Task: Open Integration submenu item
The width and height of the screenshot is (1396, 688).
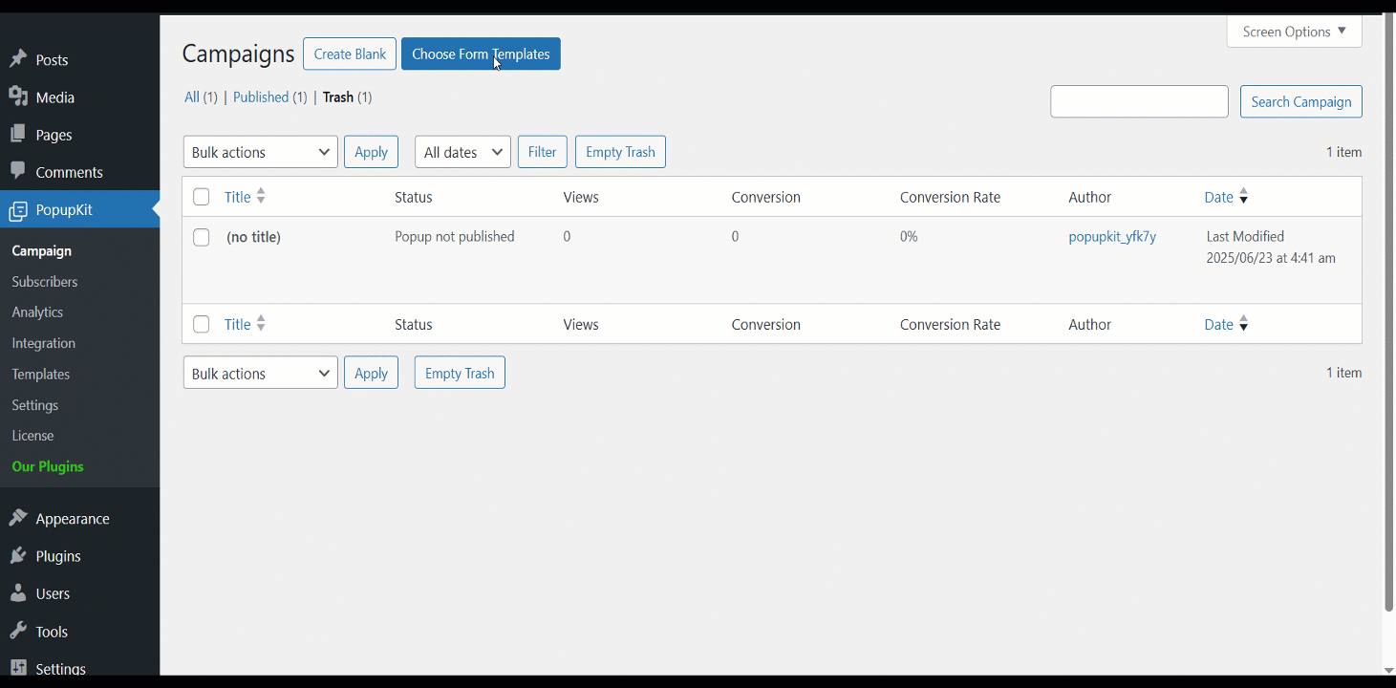Action: [43, 343]
